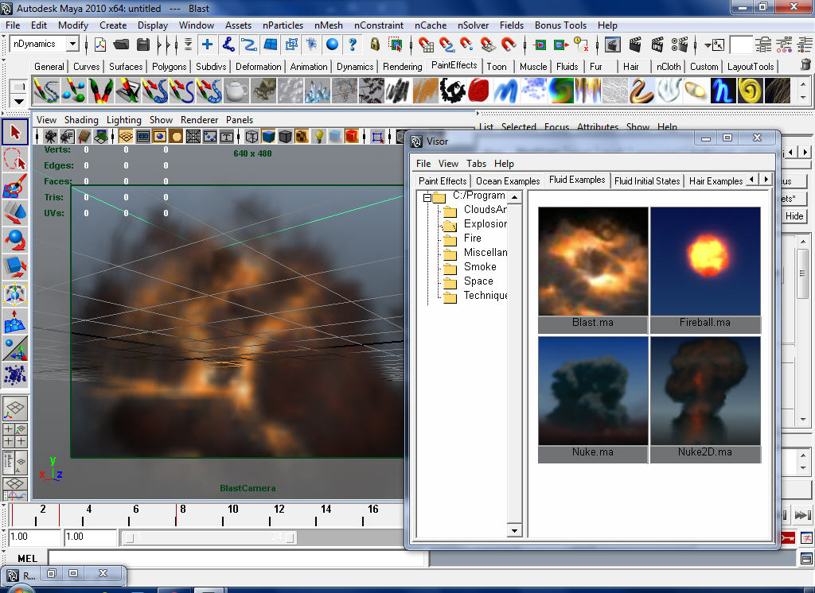Click the New Scene icon
Image resolution: width=815 pixels, height=593 pixels.
(x=100, y=45)
